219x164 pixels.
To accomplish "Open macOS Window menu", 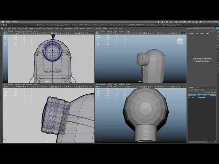I will coord(15,22).
